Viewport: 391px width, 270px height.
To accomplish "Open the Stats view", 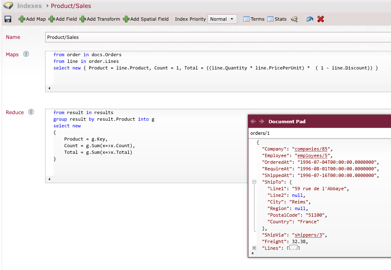I will [277, 19].
